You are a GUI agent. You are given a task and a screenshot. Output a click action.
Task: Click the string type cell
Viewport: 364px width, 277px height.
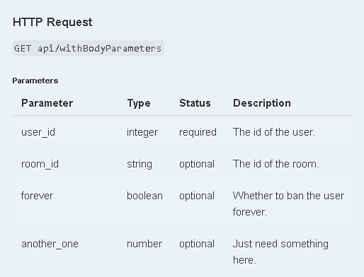click(x=140, y=164)
